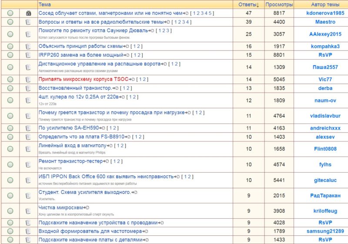Open 'ИБП IPPON Back Office 600' topic
348x244 pixels.
point(106,177)
